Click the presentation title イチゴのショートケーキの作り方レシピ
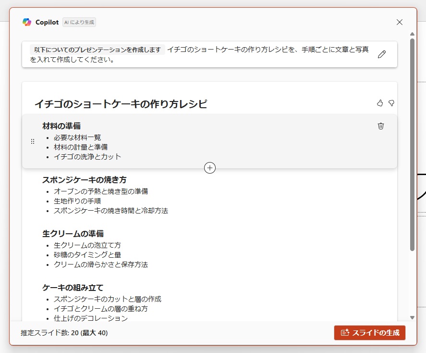This screenshot has height=353, width=426. click(x=121, y=104)
